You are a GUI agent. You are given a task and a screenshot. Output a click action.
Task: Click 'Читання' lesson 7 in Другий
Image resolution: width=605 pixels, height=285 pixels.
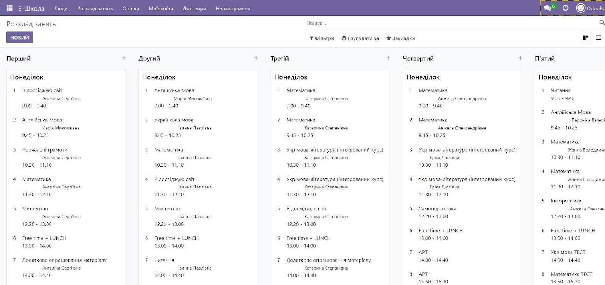[x=164, y=260]
